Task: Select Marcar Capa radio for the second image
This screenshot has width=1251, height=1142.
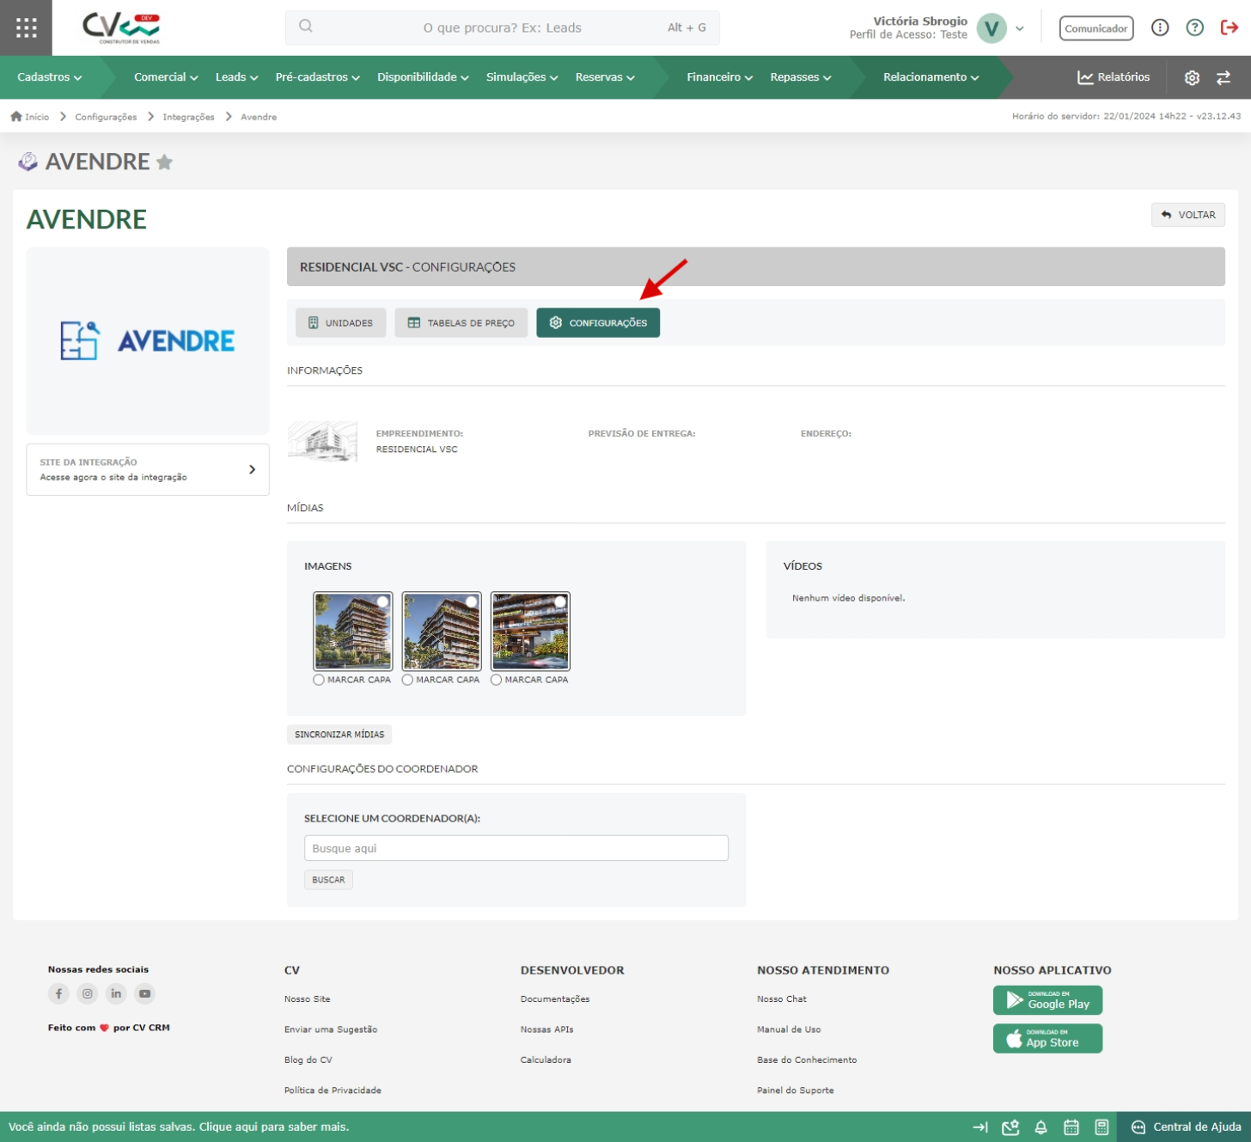Action: click(x=407, y=680)
